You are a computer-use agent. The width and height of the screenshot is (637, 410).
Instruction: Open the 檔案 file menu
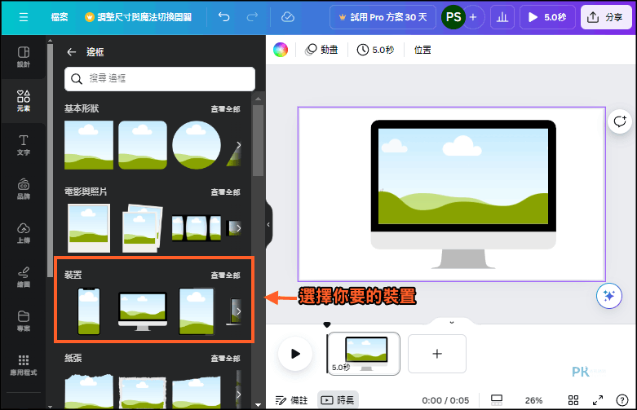point(60,17)
